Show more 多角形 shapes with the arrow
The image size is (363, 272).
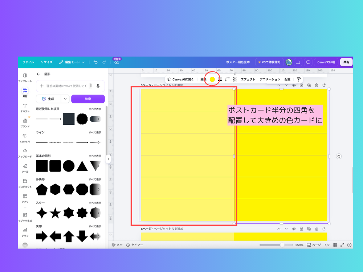[x=99, y=189]
